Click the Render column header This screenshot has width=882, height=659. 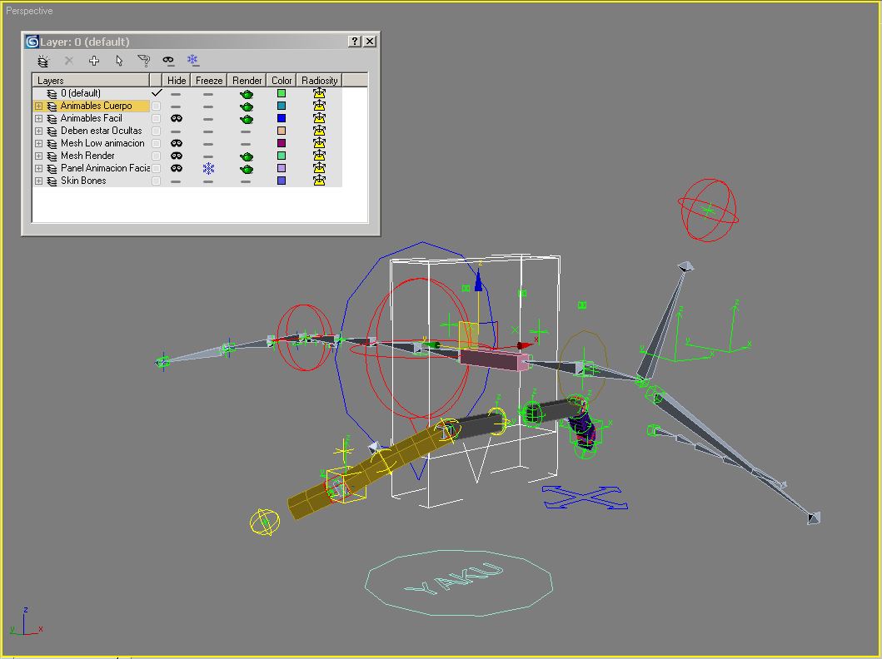click(x=247, y=81)
